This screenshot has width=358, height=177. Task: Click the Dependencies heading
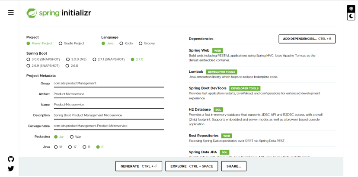click(x=201, y=39)
